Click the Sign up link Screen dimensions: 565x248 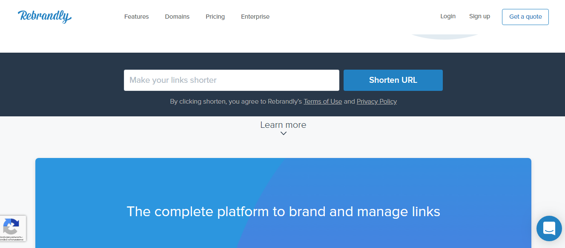click(479, 16)
